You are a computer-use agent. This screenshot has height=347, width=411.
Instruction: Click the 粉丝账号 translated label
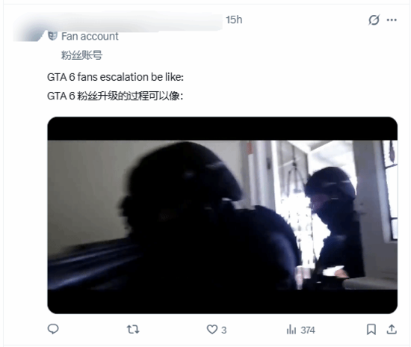click(81, 55)
